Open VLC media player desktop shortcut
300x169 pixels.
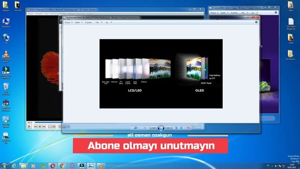tap(6, 56)
